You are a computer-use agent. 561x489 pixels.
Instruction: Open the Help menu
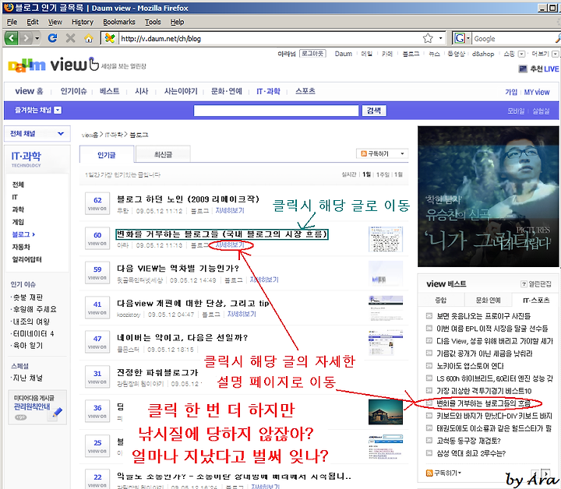tap(177, 22)
